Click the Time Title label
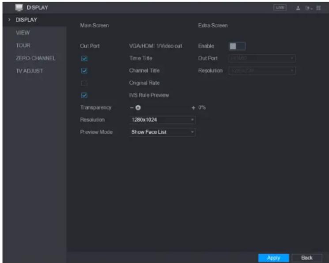The height and width of the screenshot is (263, 329). 141,58
